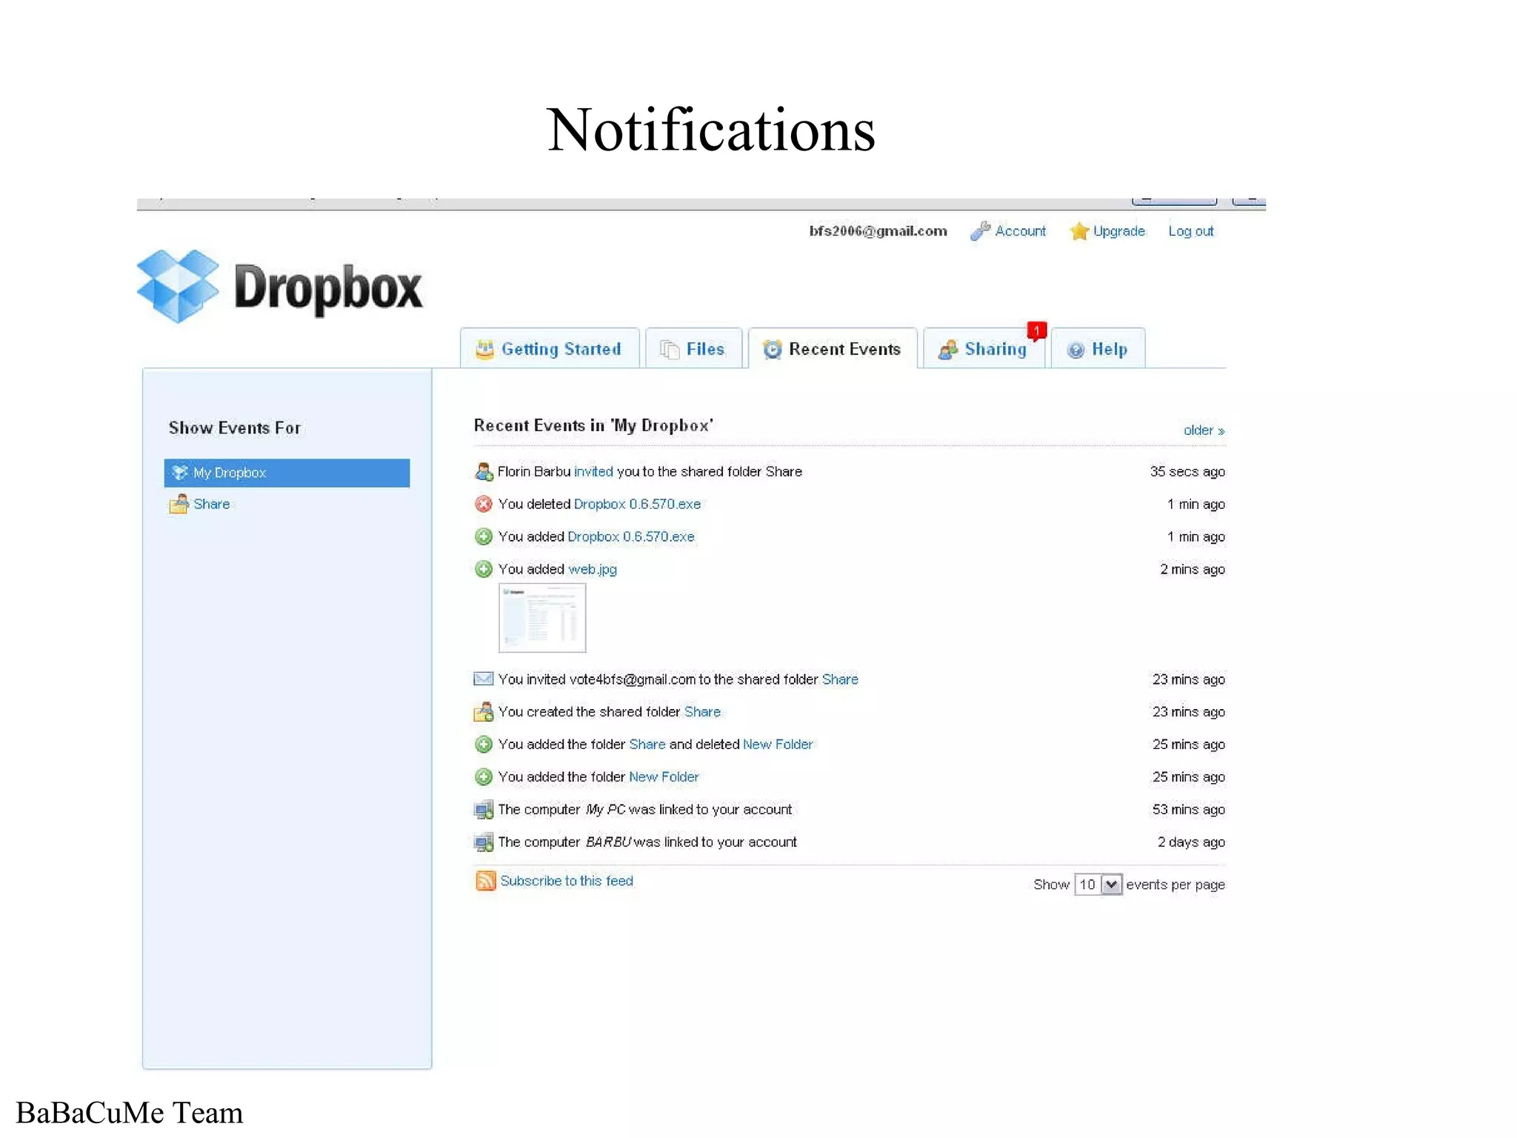Click the orange RSS feed icon

point(485,880)
